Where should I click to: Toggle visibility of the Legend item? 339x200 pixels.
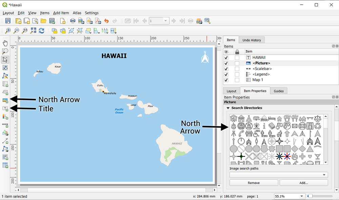(x=226, y=74)
